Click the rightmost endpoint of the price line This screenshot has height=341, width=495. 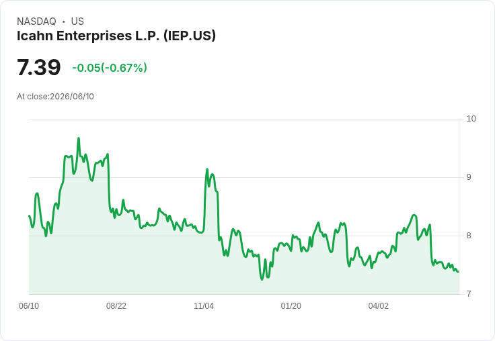point(458,271)
